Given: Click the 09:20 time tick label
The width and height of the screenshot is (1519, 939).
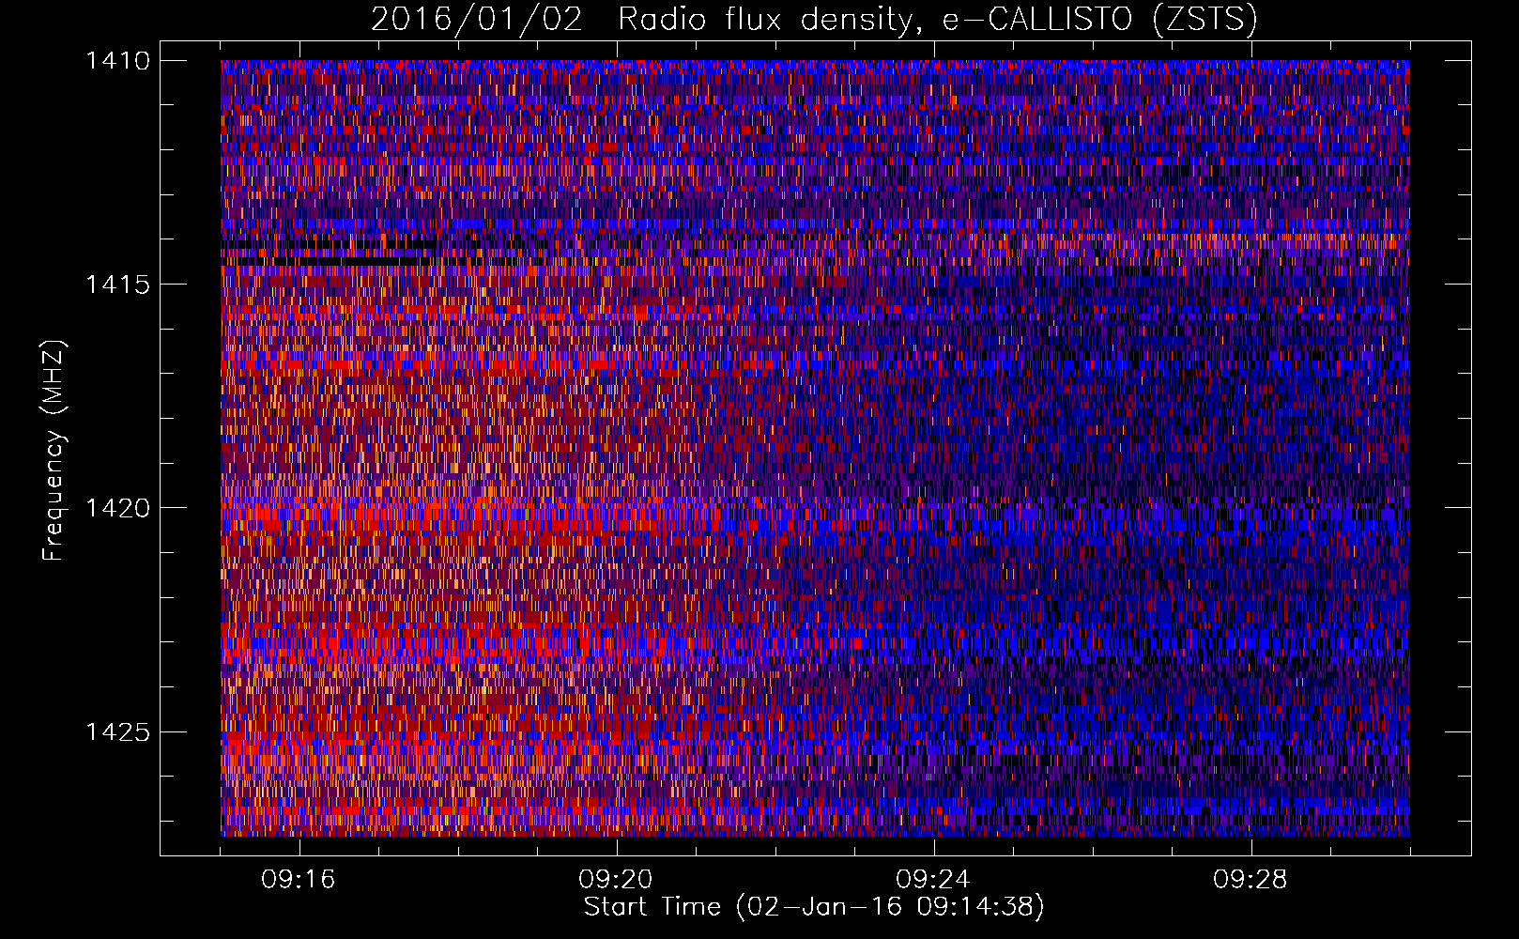Looking at the screenshot, I should point(616,880).
